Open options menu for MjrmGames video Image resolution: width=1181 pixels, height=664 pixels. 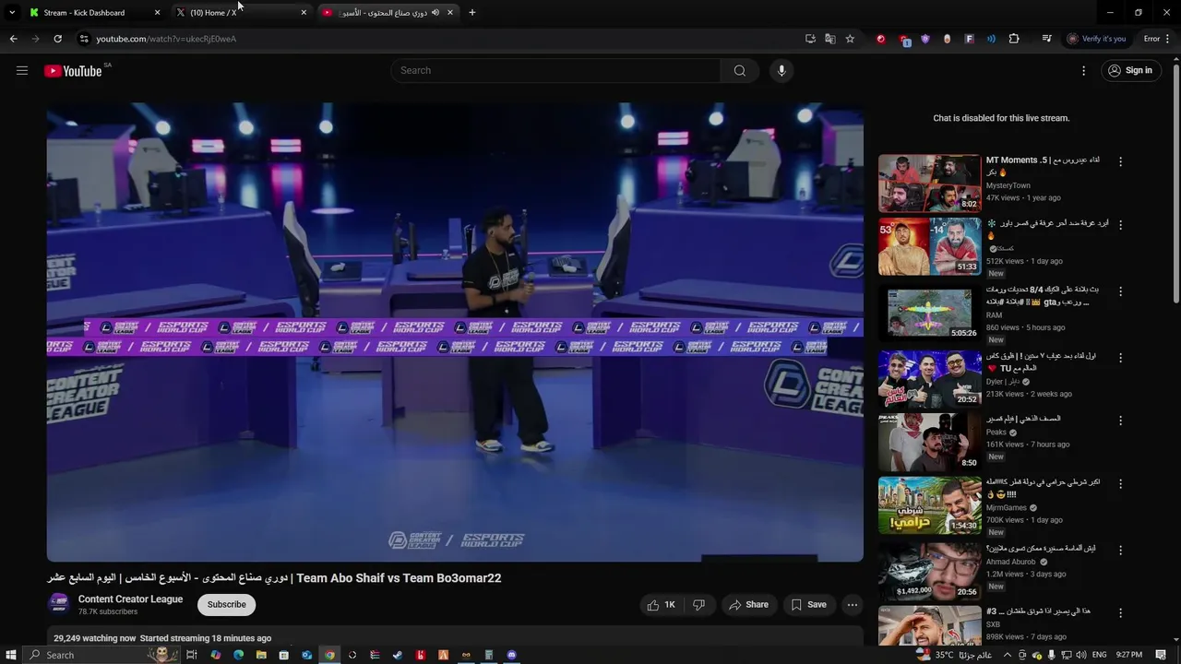pos(1120,483)
